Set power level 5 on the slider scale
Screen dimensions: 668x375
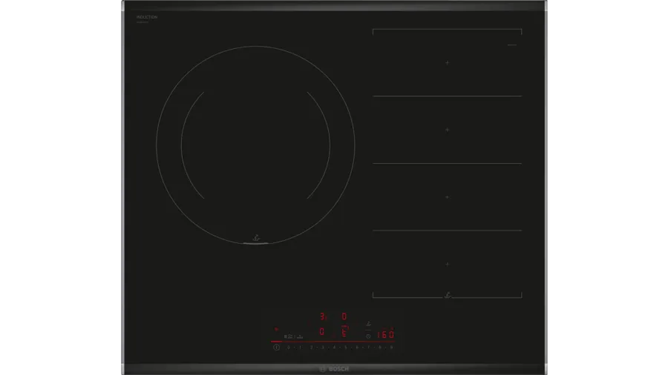[345, 348]
